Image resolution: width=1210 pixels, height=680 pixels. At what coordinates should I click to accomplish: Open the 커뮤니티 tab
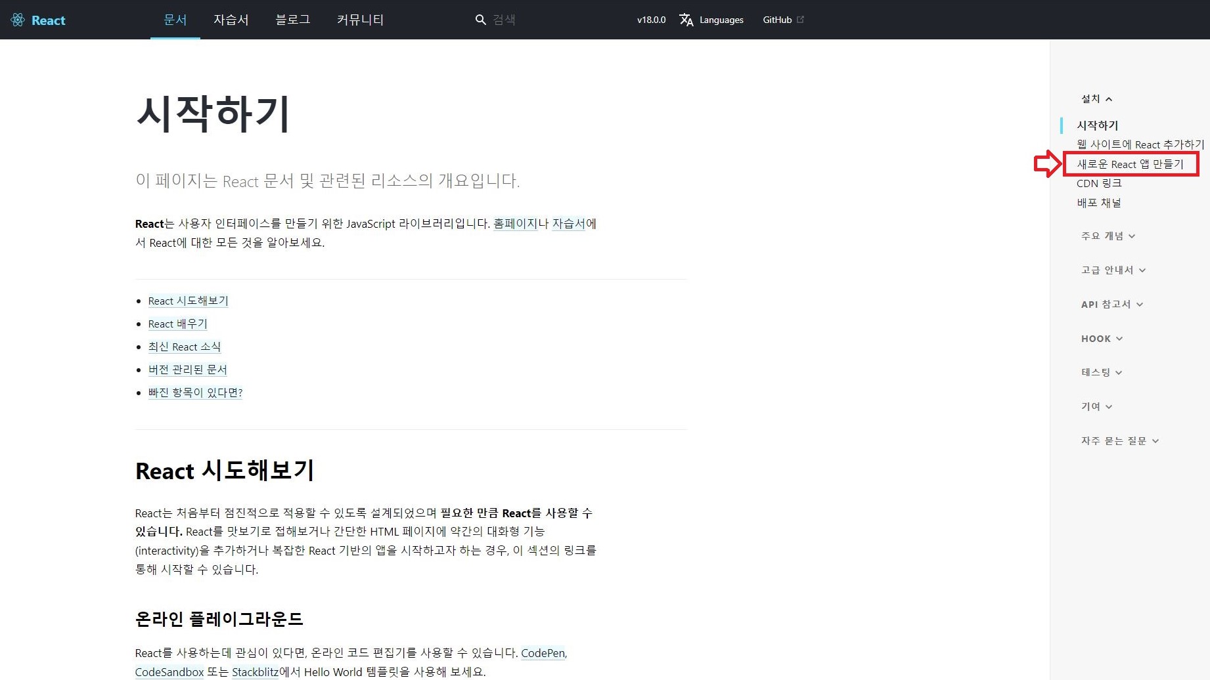click(361, 20)
